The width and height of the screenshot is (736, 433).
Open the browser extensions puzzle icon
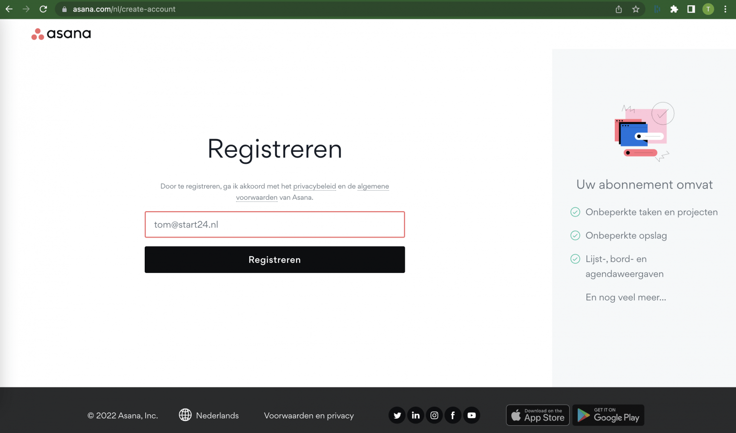[x=674, y=9]
